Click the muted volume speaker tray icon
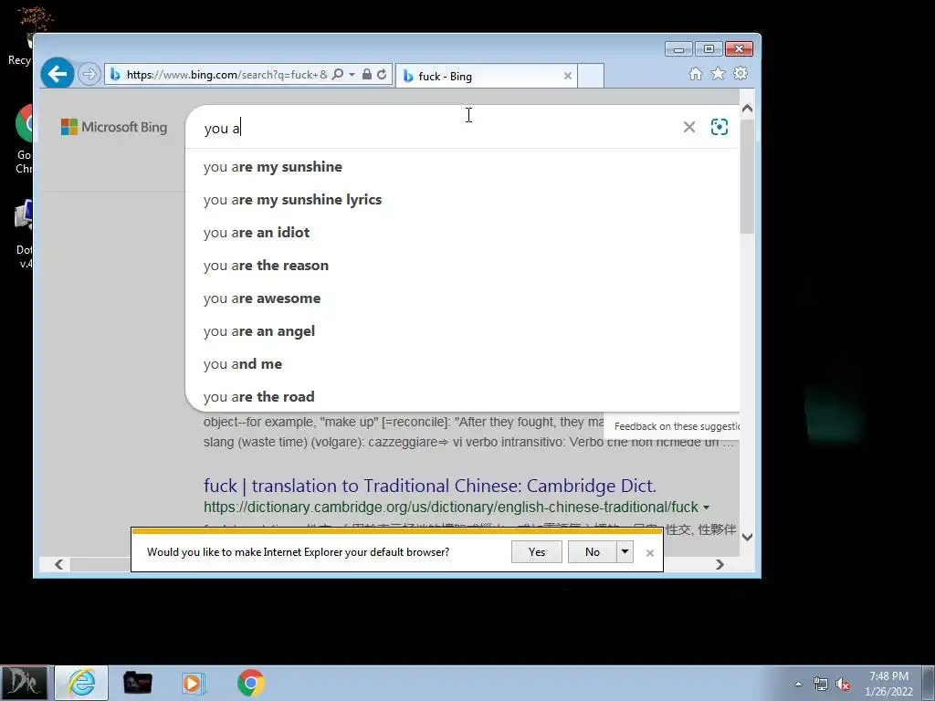This screenshot has height=701, width=935. tap(843, 685)
